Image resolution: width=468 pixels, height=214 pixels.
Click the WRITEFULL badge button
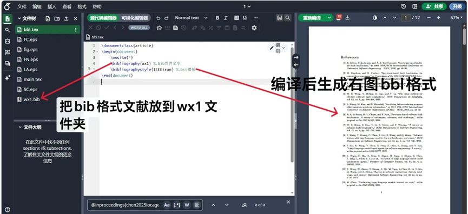coord(139,28)
